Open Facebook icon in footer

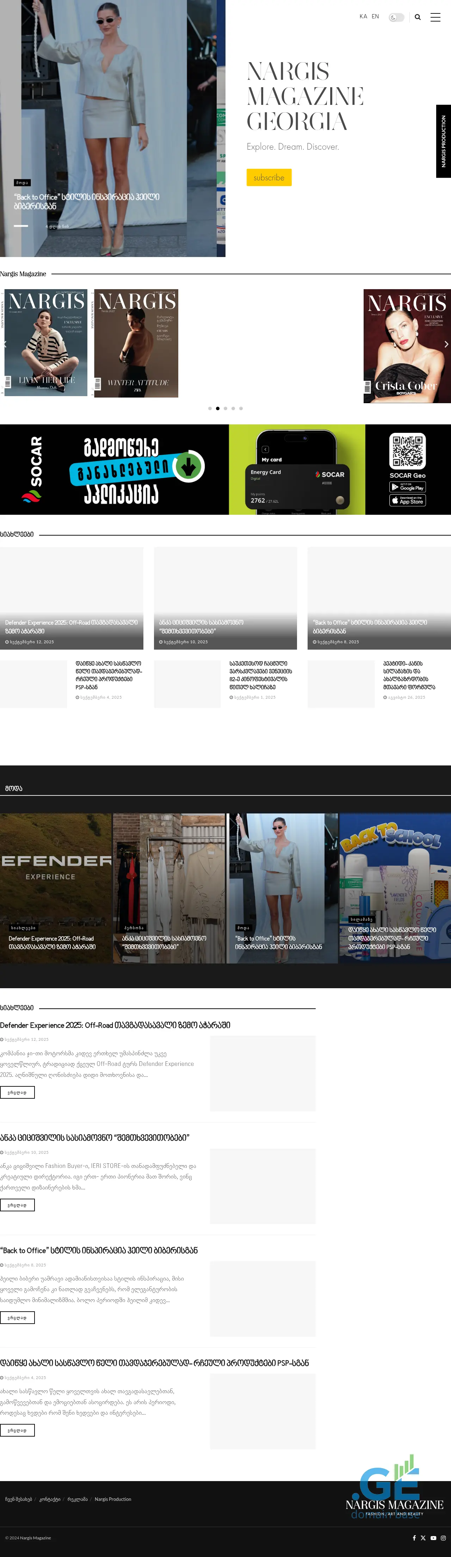414,1538
